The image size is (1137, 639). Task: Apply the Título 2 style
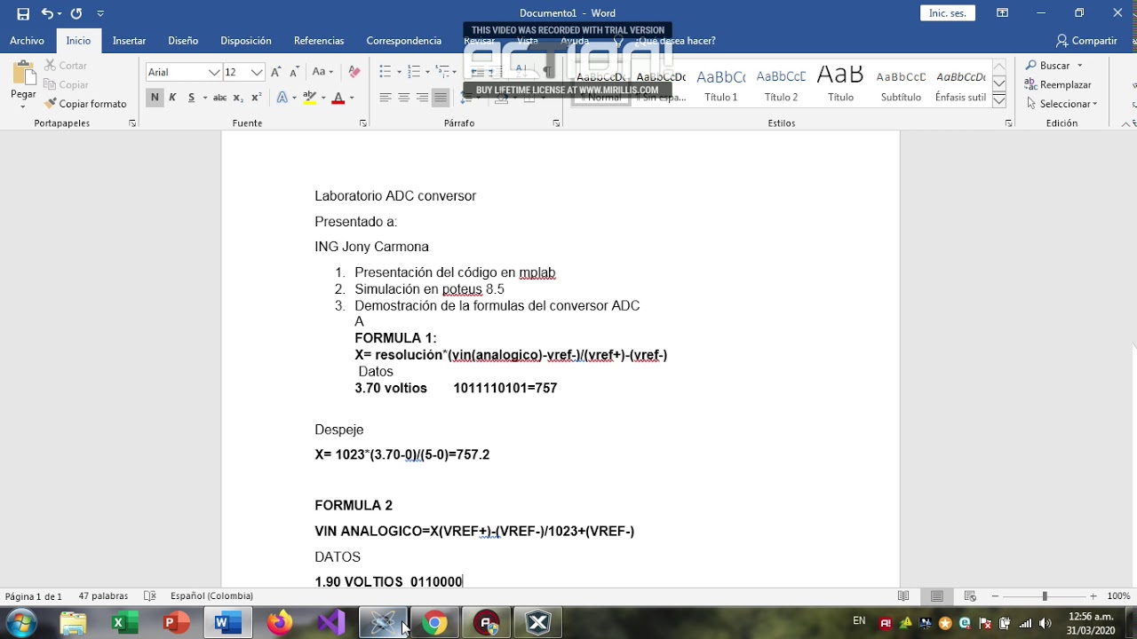click(781, 85)
